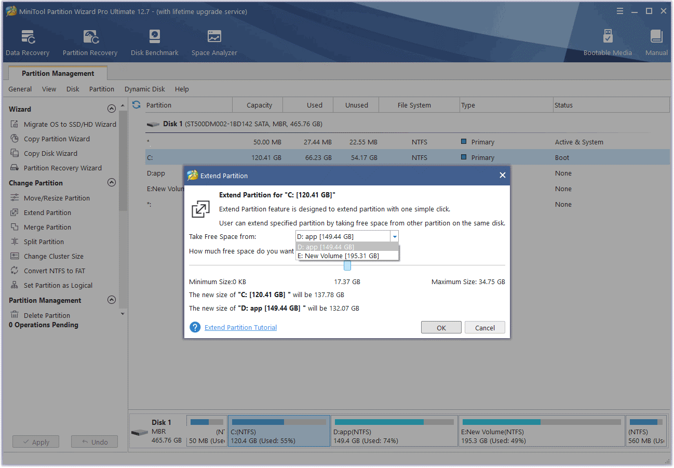Launch Copy Partition Wizard
This screenshot has width=674, height=468.
coord(50,139)
